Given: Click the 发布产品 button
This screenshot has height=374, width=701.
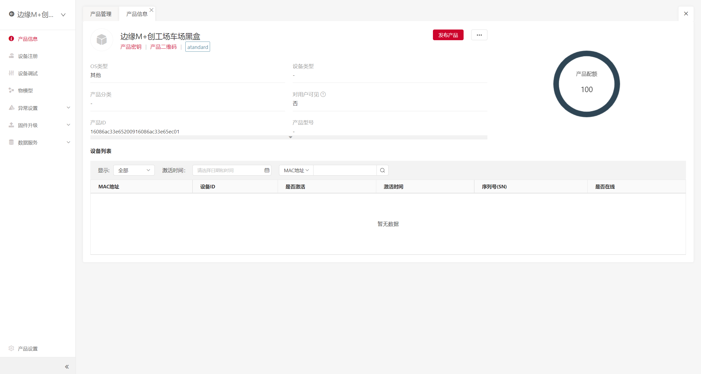Looking at the screenshot, I should click(448, 35).
